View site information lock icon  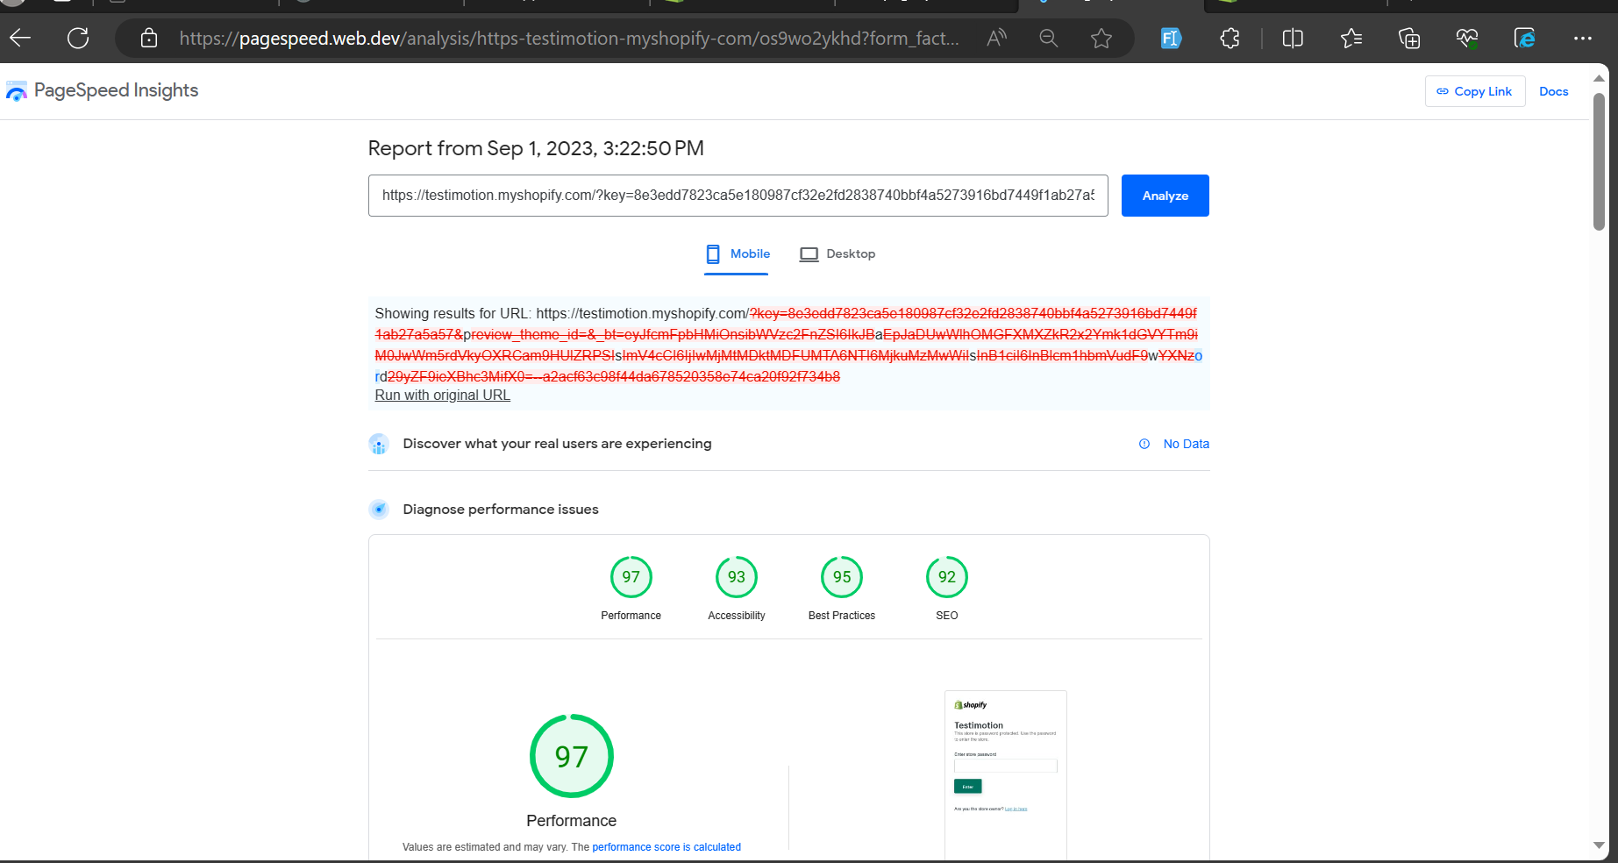click(149, 38)
